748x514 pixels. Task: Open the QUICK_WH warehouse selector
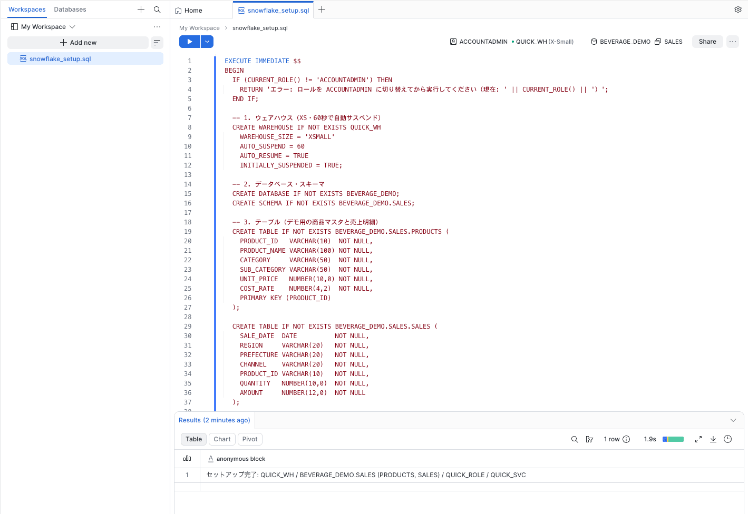coord(543,42)
